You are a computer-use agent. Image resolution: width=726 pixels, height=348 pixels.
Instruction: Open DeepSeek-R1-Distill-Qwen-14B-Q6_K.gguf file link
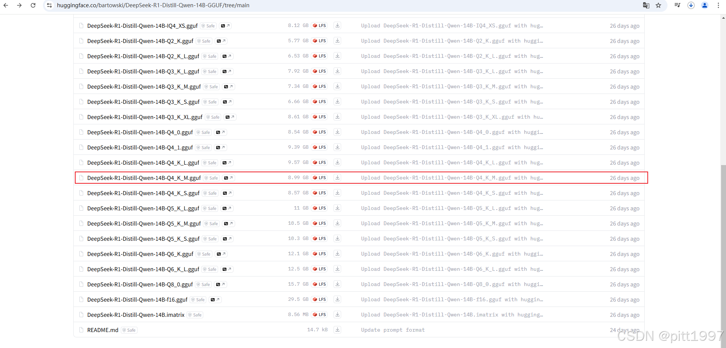click(140, 254)
